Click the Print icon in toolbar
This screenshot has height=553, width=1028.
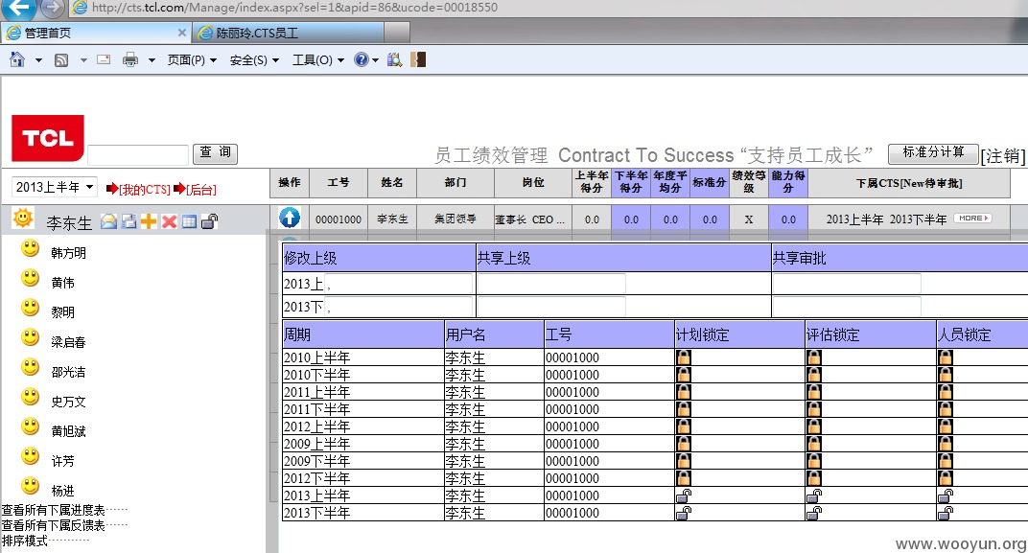130,59
